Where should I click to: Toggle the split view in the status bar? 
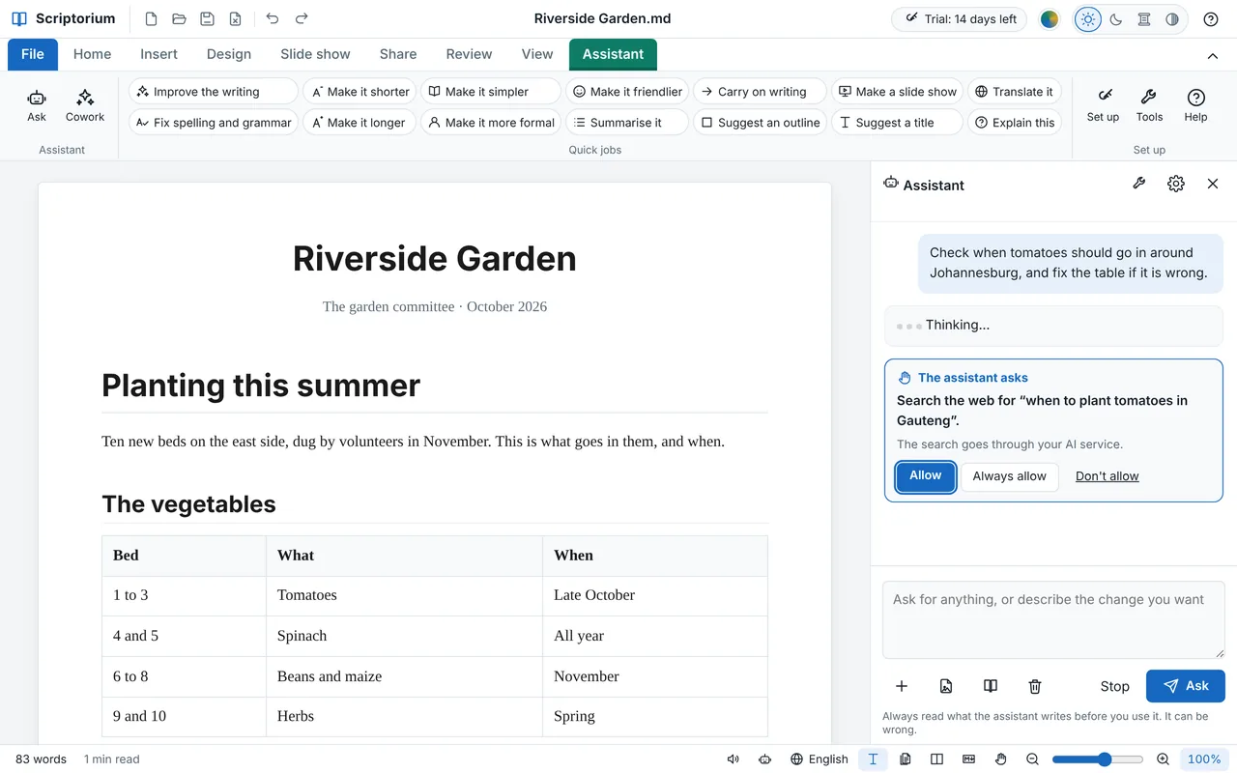click(x=936, y=759)
